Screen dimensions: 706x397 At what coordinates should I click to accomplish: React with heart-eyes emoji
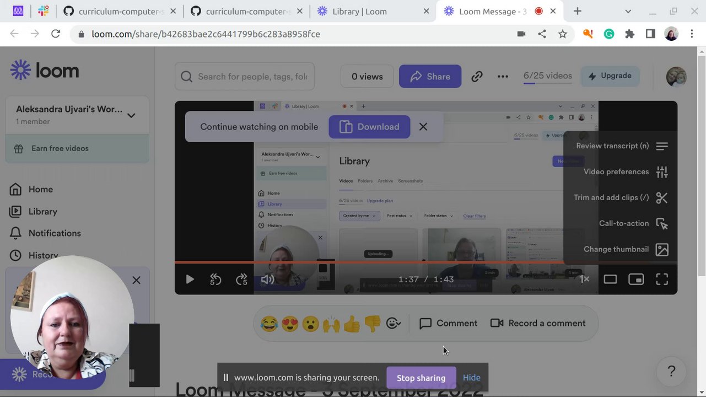(x=290, y=324)
